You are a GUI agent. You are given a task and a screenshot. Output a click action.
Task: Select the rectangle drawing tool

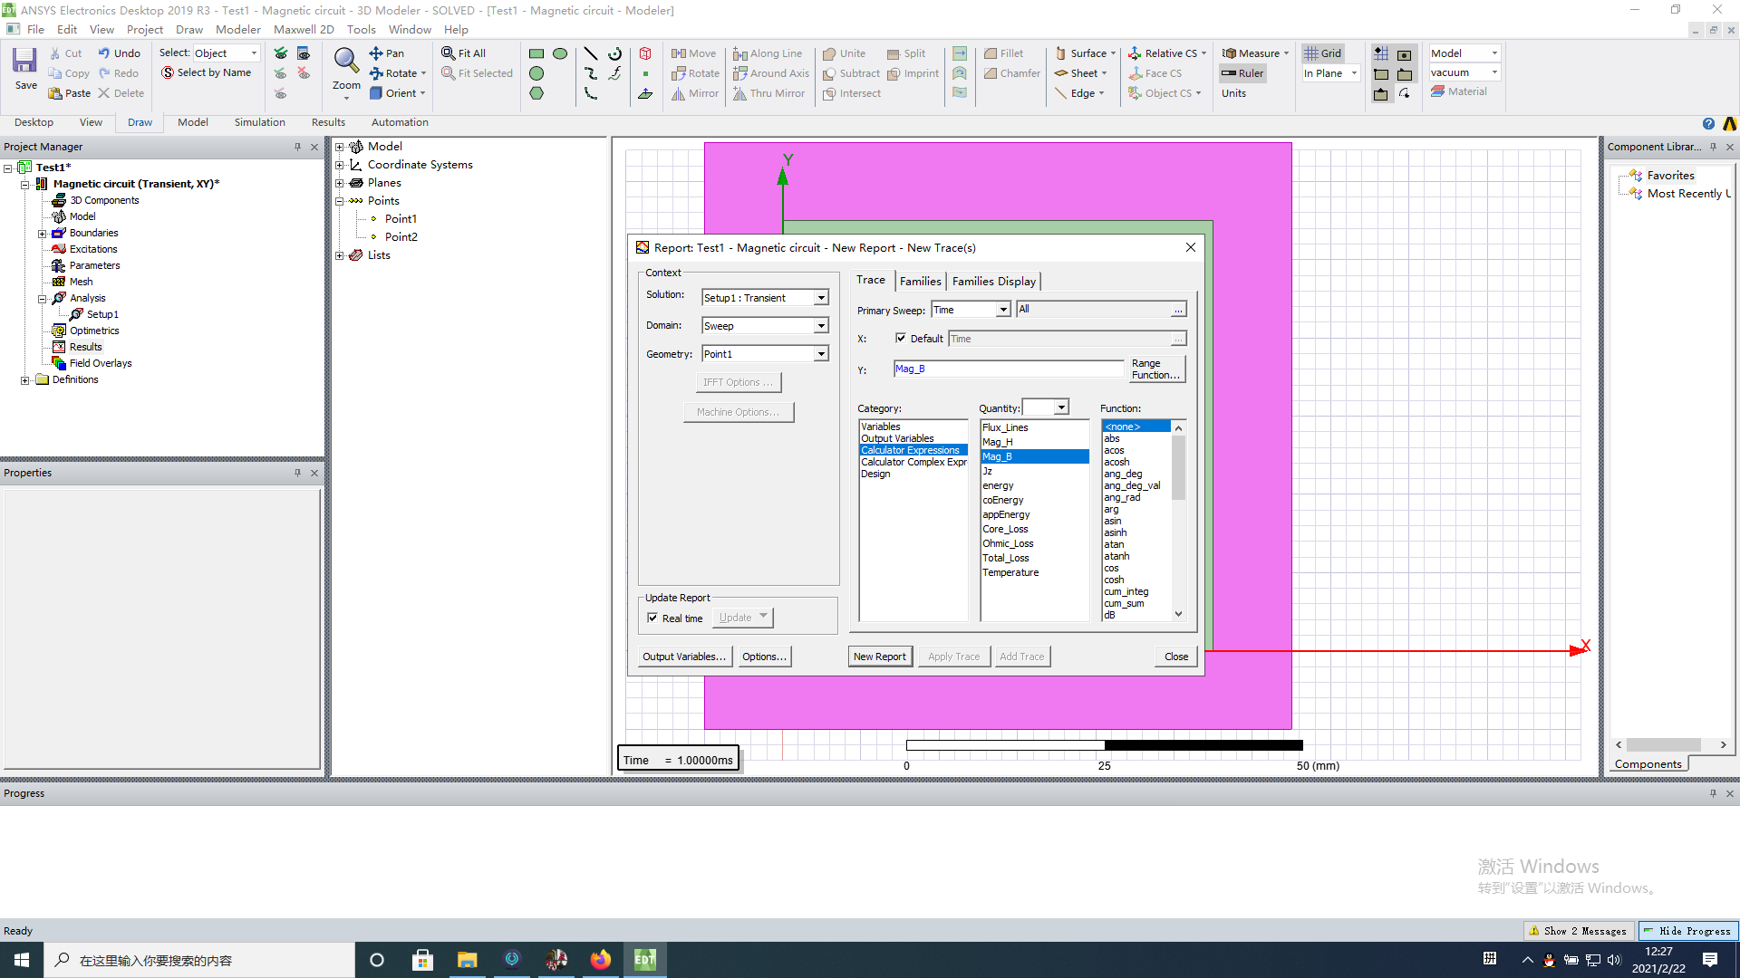click(536, 53)
